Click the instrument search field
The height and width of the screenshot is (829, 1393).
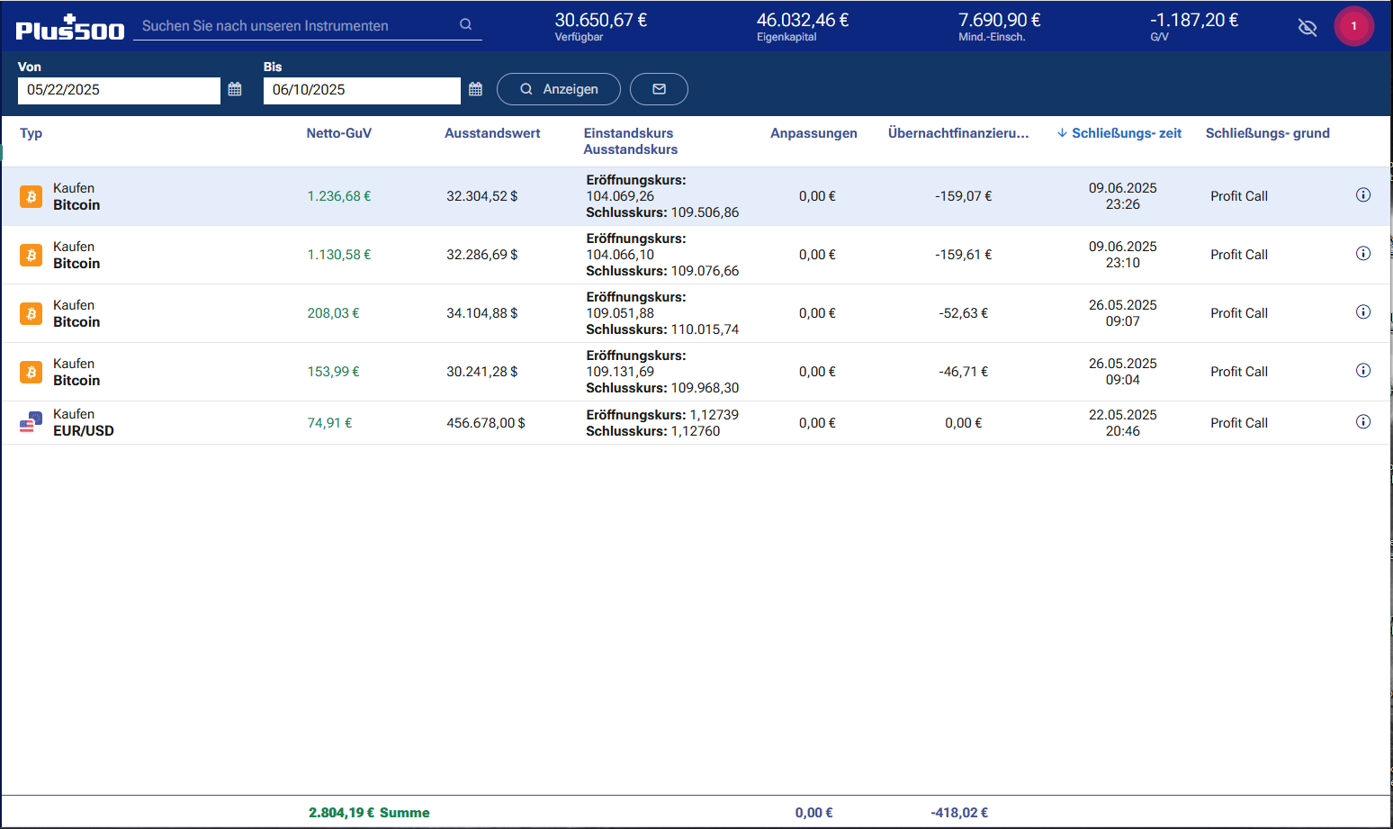[x=297, y=26]
